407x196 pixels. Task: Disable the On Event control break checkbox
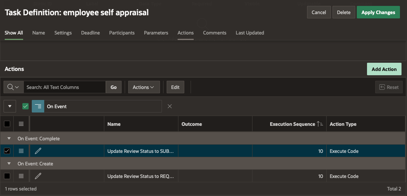25,106
